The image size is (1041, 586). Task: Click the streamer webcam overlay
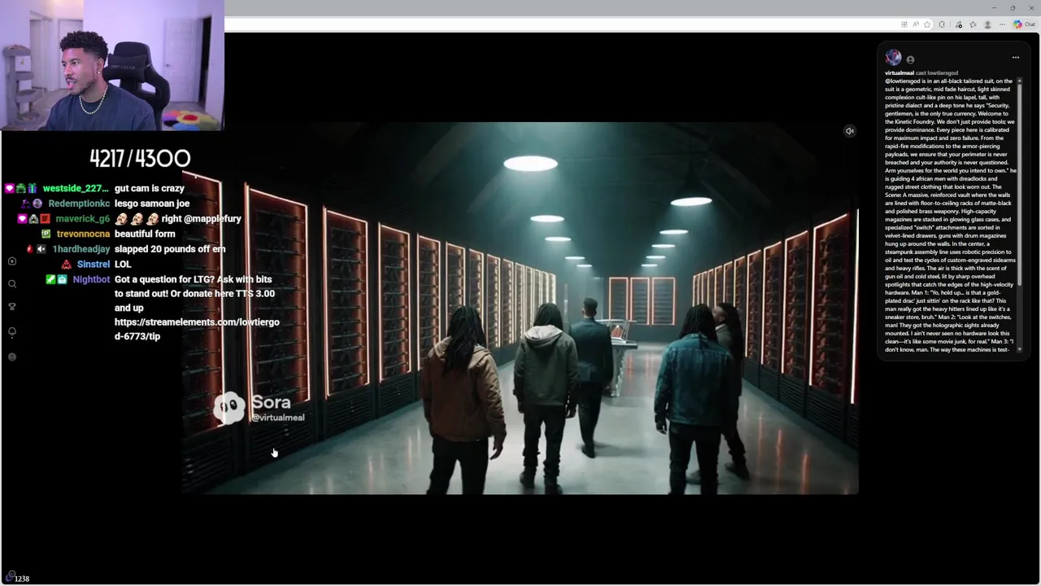(112, 65)
